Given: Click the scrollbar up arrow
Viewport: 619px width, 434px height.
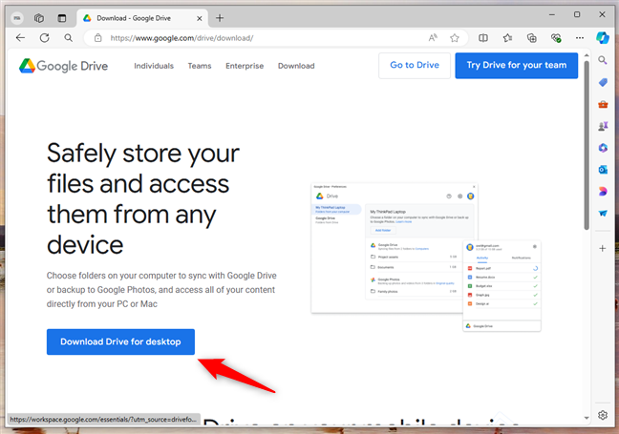Looking at the screenshot, I should click(587, 55).
